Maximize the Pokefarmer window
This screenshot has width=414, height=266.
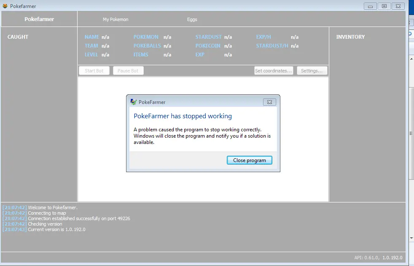384,6
